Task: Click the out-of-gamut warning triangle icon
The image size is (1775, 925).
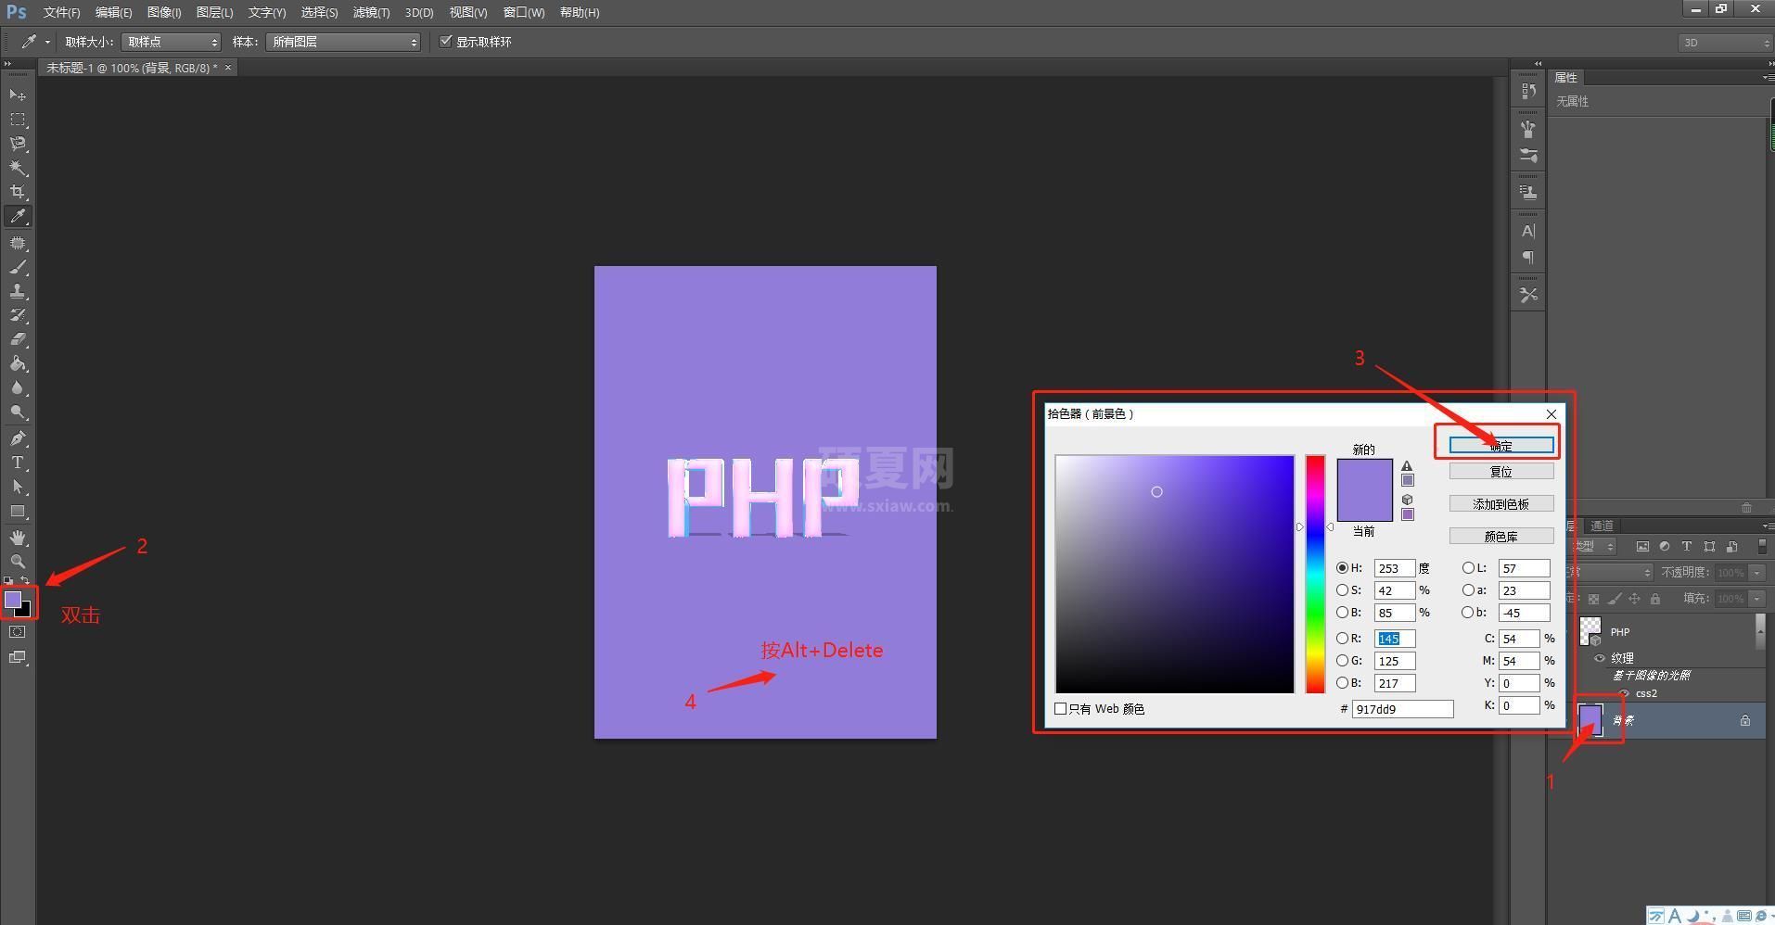Action: 1407,466
